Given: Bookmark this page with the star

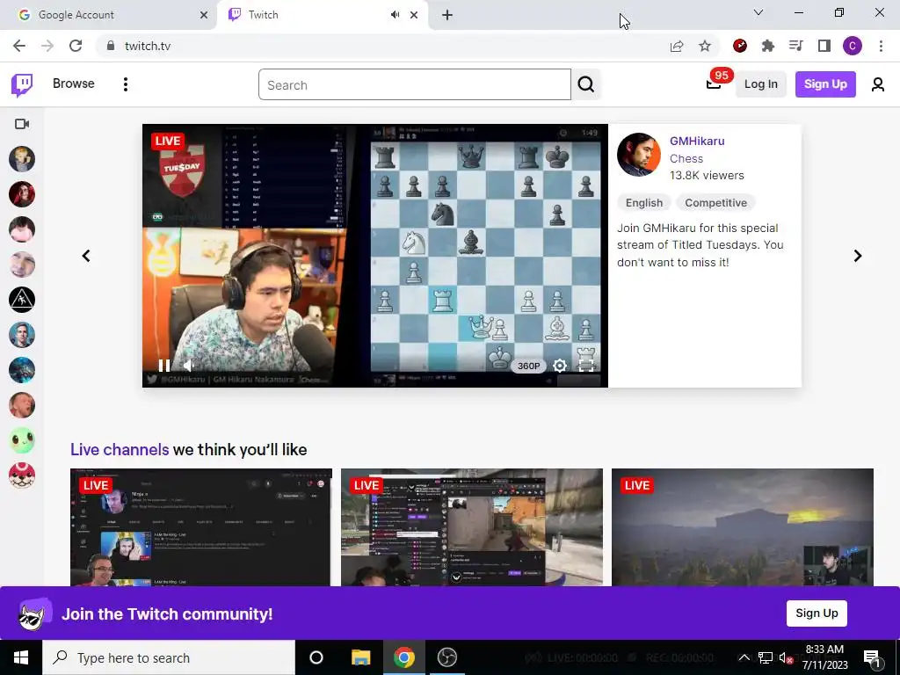Looking at the screenshot, I should (x=705, y=46).
